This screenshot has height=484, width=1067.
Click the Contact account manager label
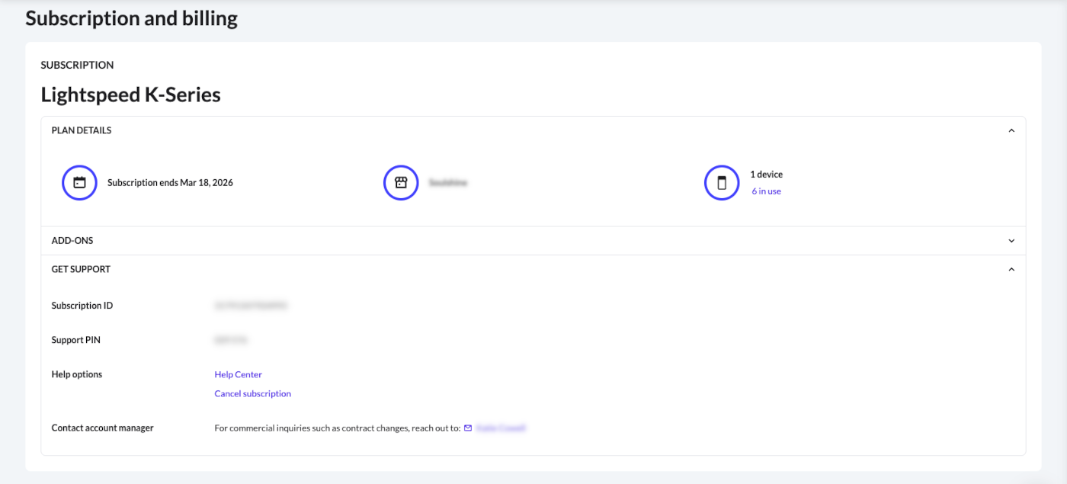[x=102, y=428]
